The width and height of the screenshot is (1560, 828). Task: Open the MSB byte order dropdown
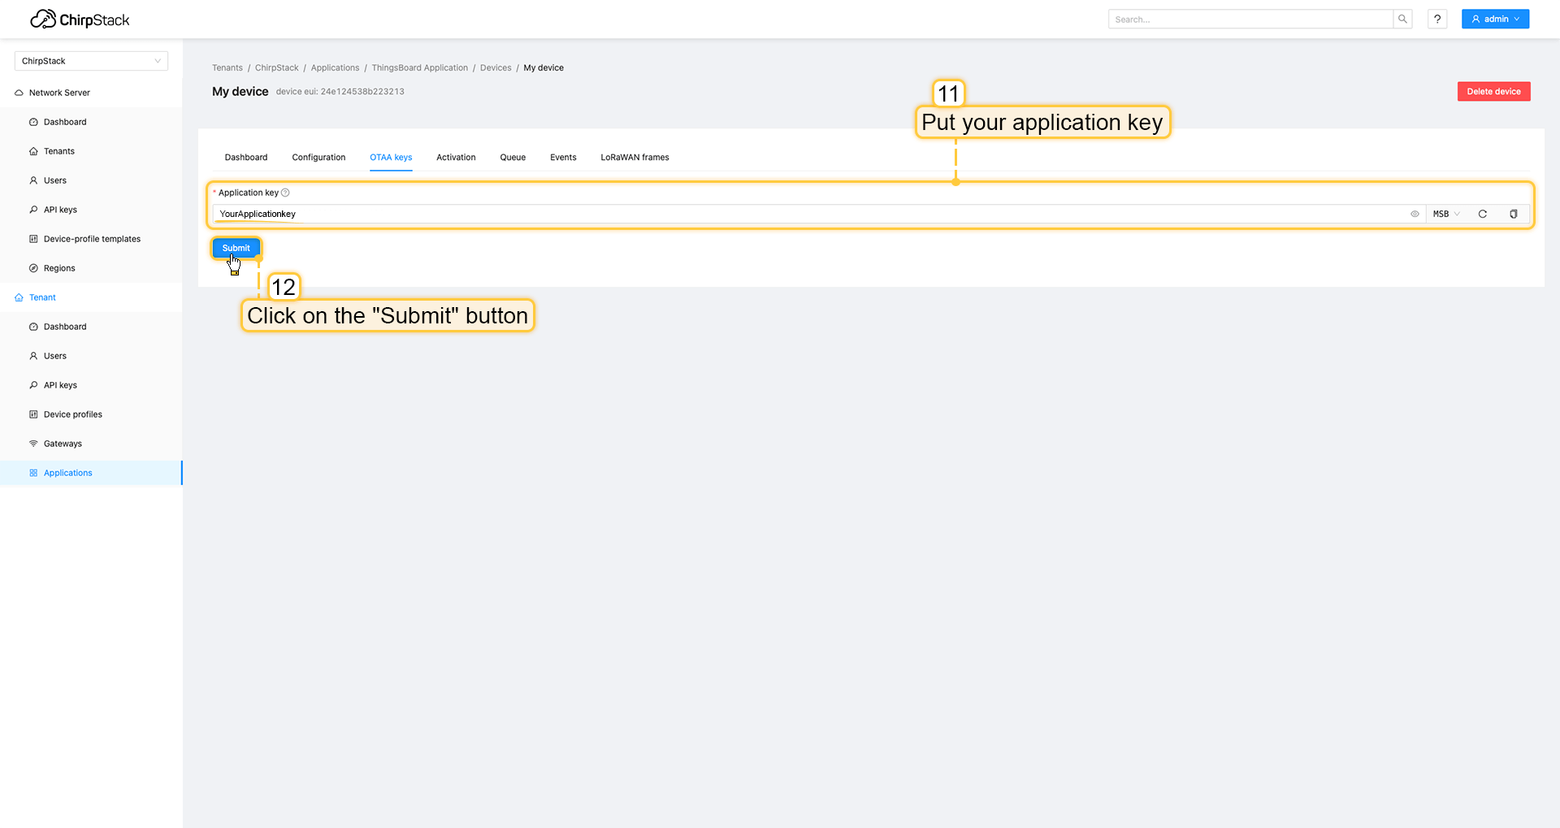tap(1445, 215)
